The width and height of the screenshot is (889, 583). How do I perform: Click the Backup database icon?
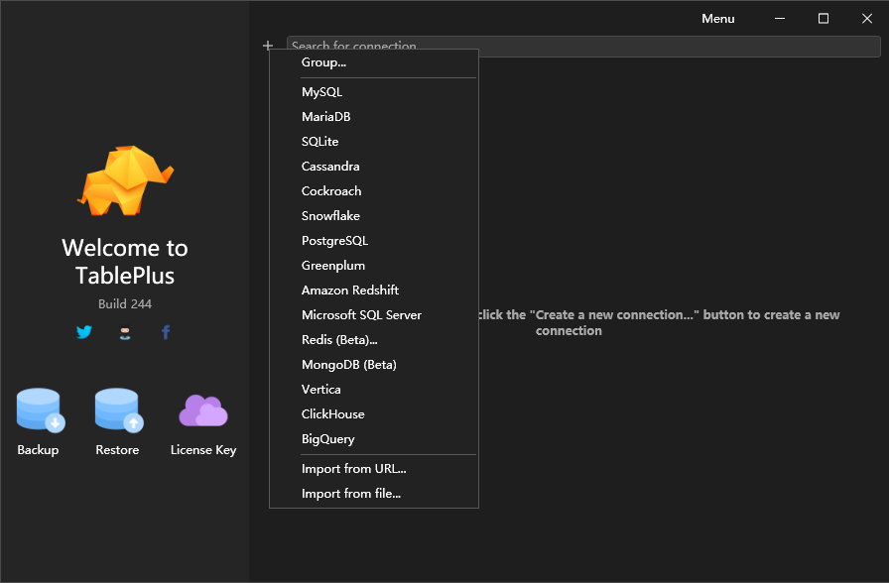coord(41,410)
